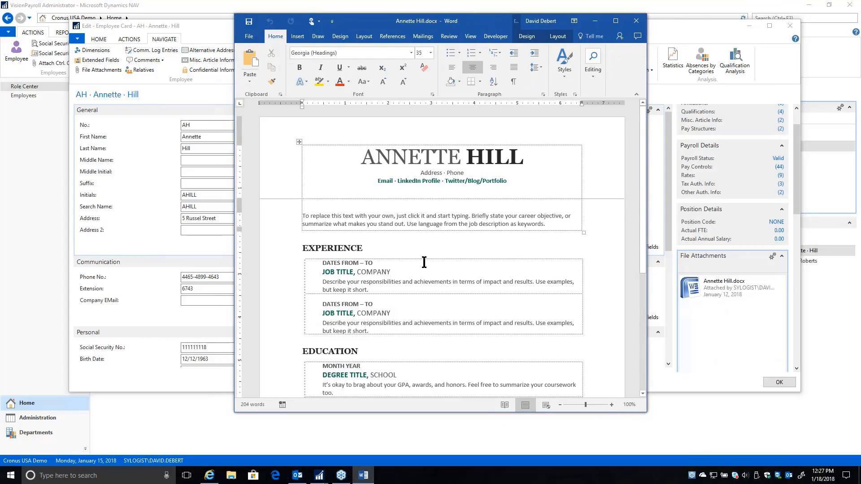This screenshot has width=861, height=484.
Task: Open the font name dropdown
Action: pos(411,52)
